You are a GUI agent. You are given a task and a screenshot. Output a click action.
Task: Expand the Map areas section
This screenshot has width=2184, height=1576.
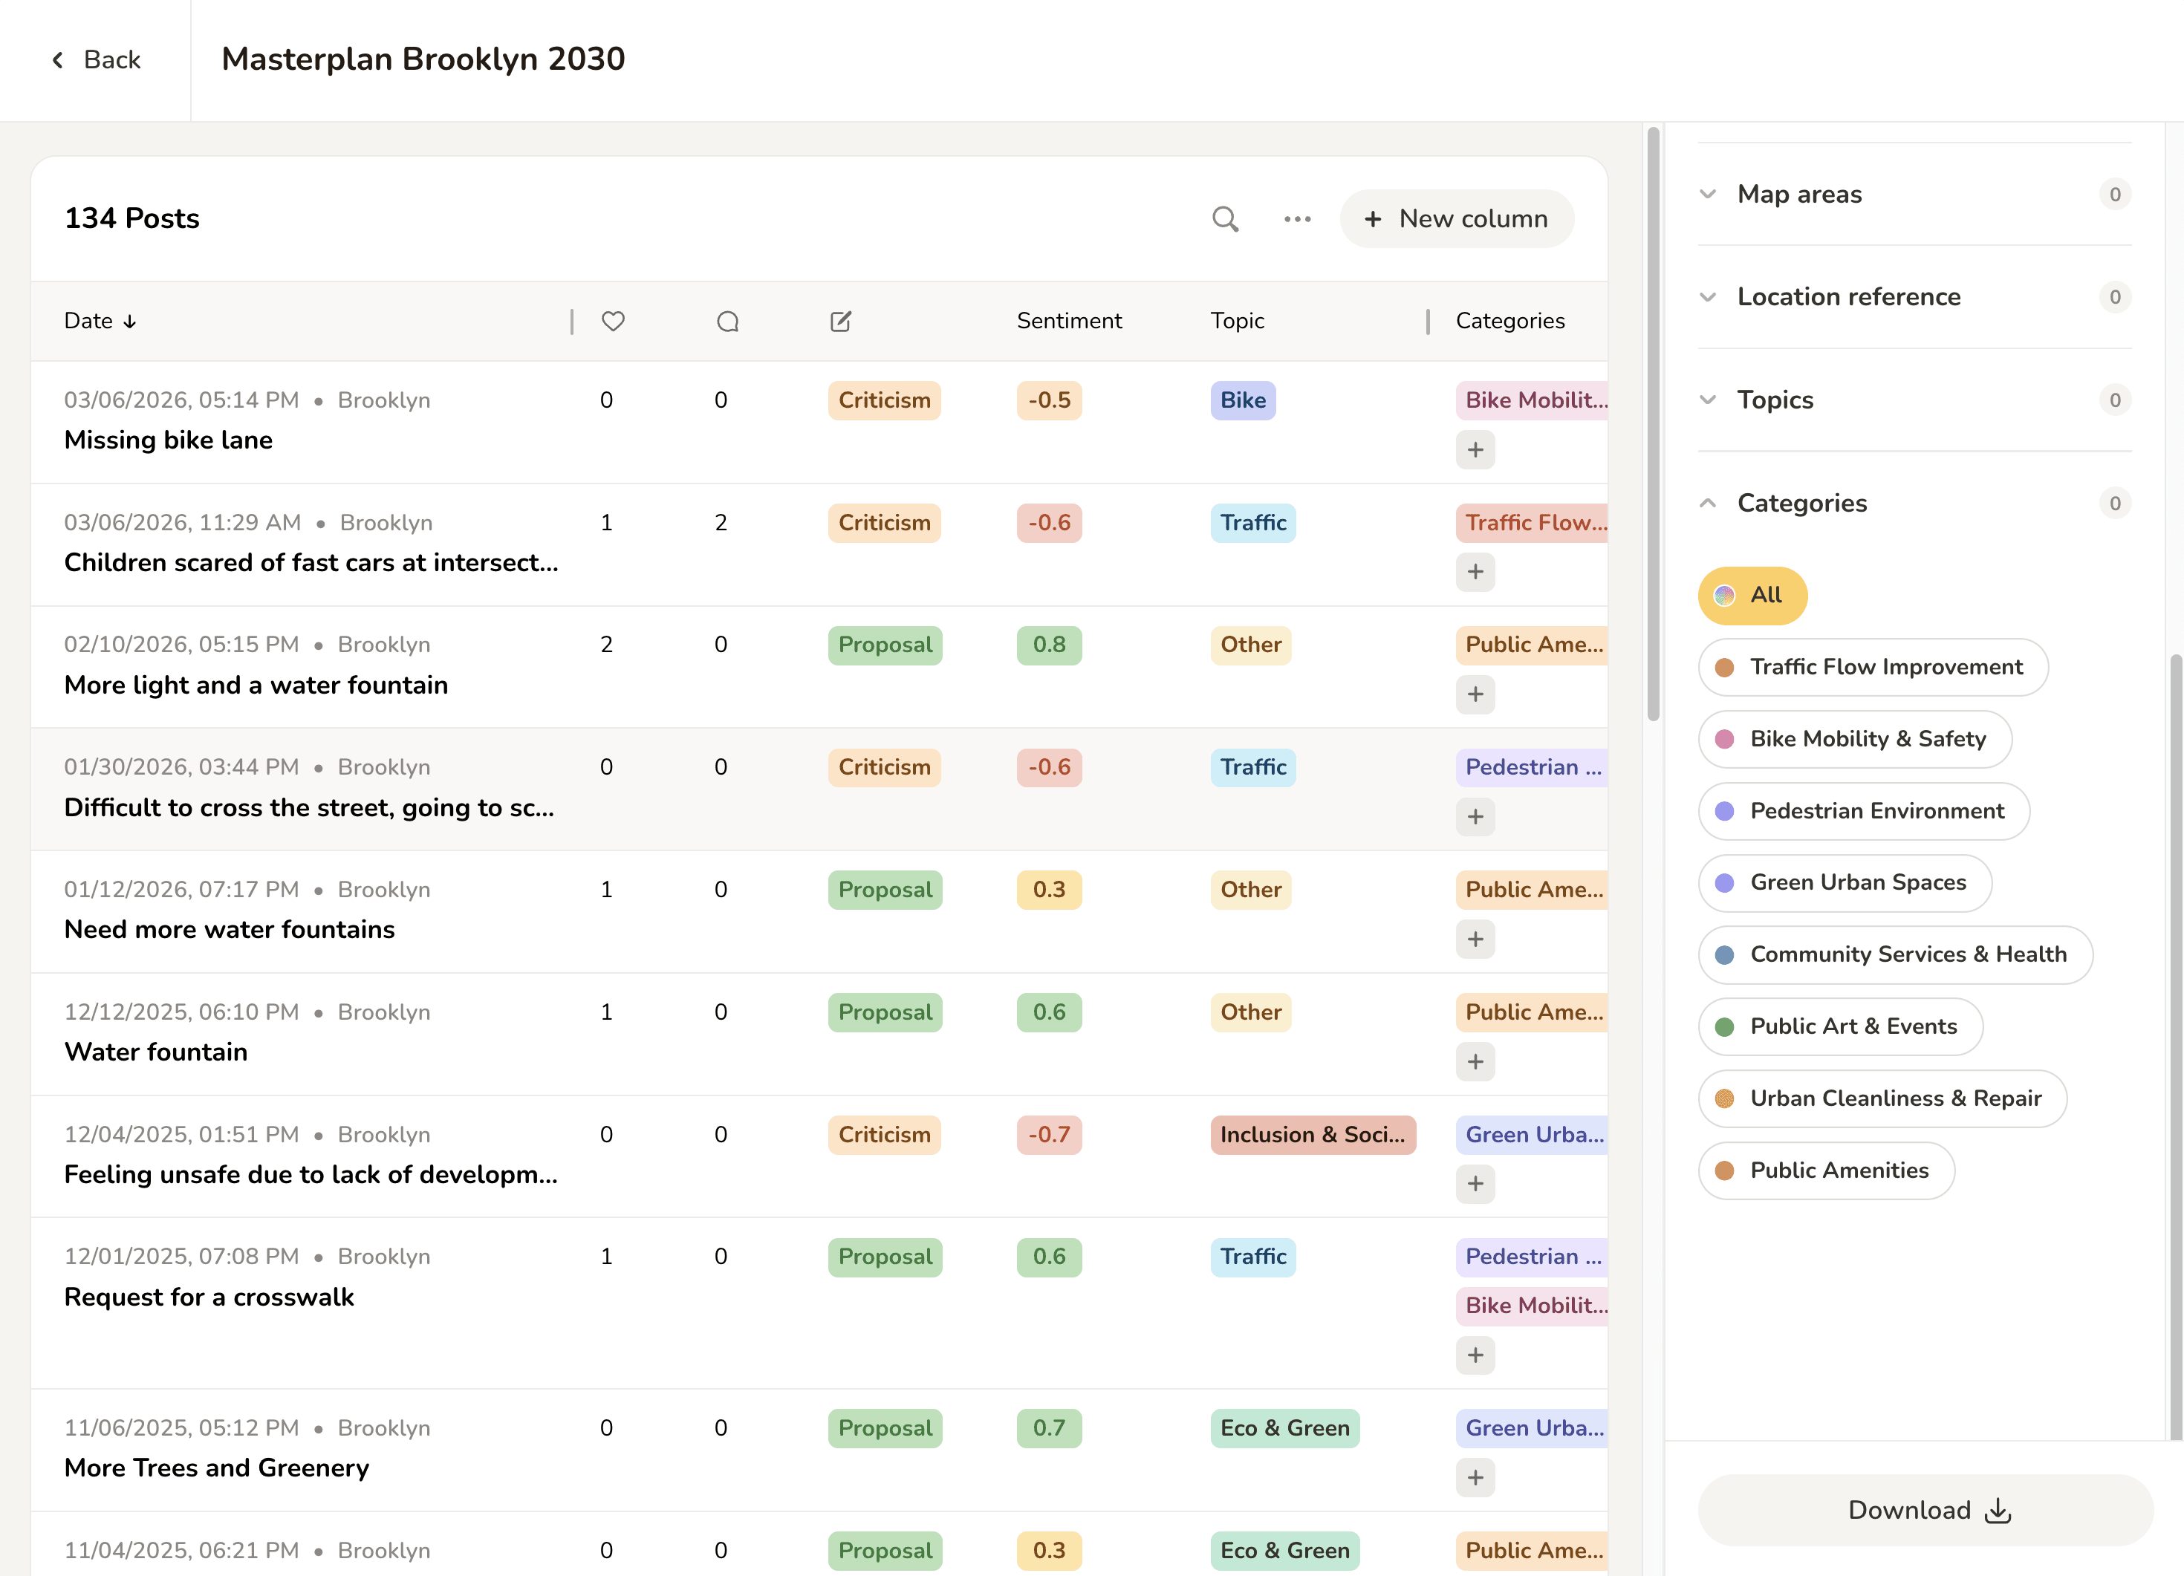pyautogui.click(x=1914, y=195)
